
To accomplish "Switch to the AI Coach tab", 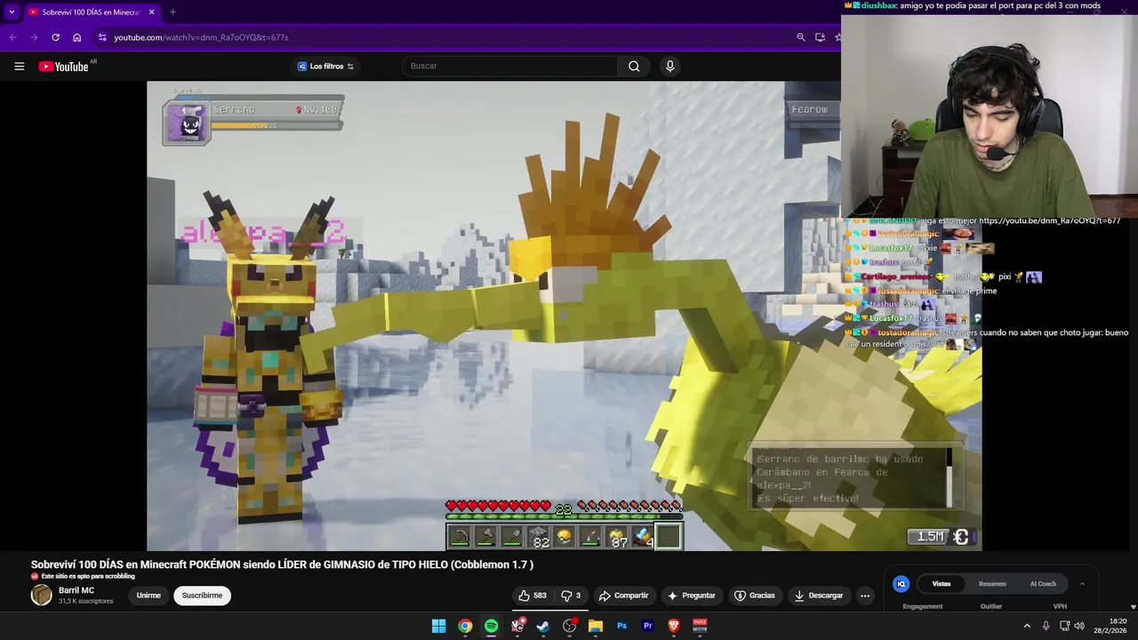I will tap(1043, 584).
